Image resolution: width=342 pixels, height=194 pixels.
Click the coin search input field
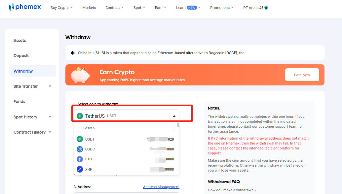tap(126, 128)
